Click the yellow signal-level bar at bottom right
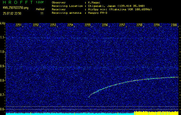181x115 pixels. point(156,113)
